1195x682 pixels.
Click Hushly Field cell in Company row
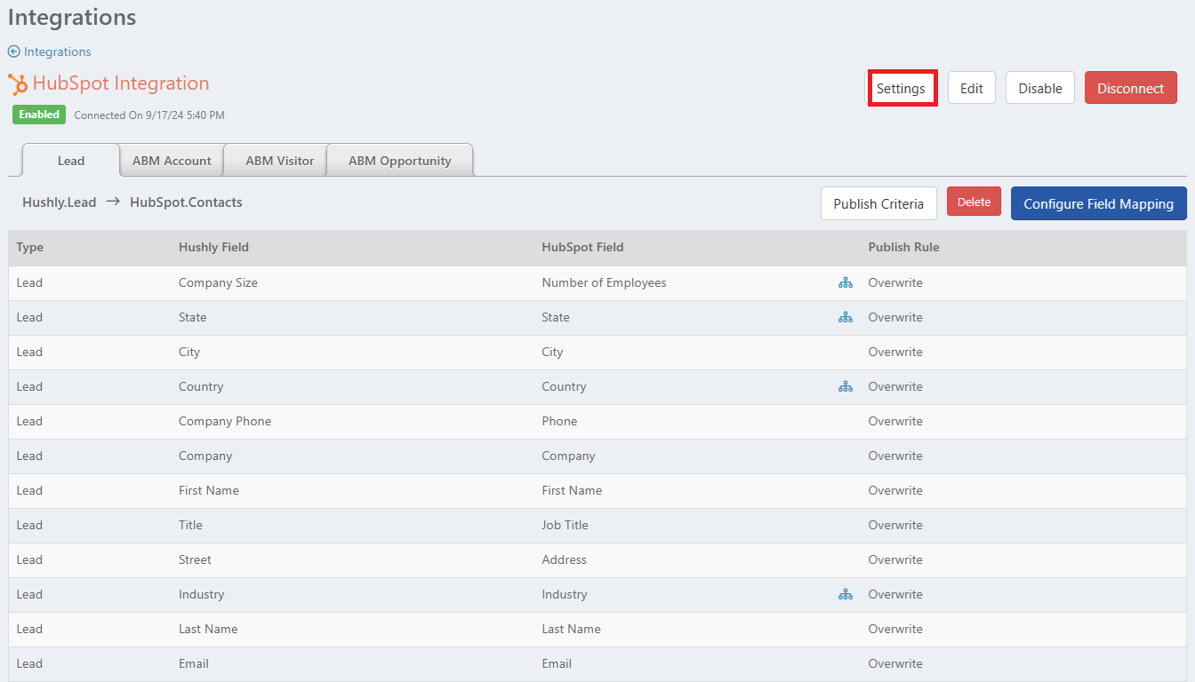click(205, 456)
